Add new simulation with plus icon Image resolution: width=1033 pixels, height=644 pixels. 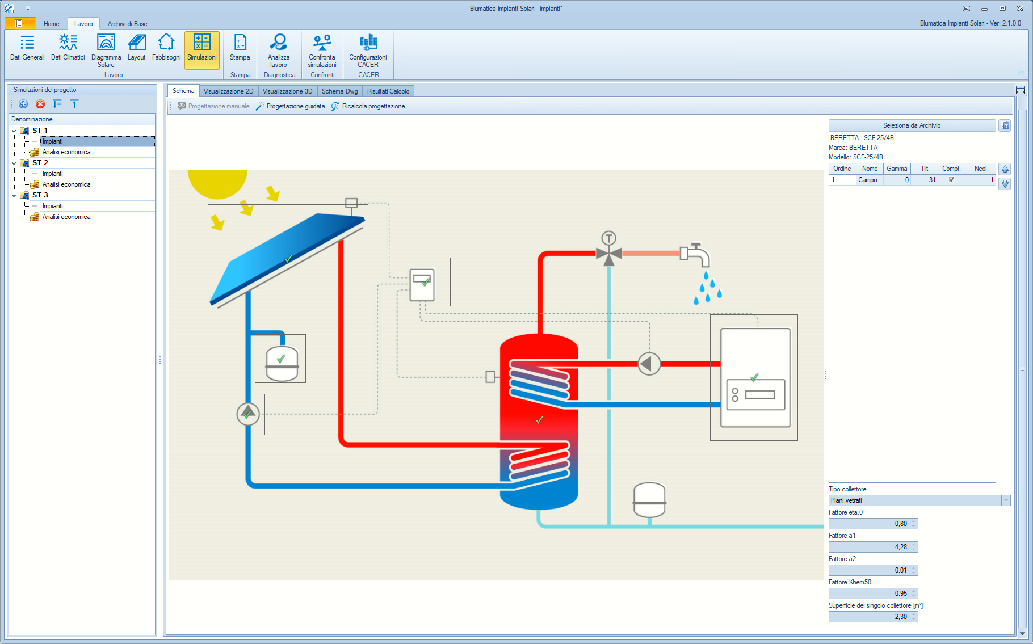23,104
